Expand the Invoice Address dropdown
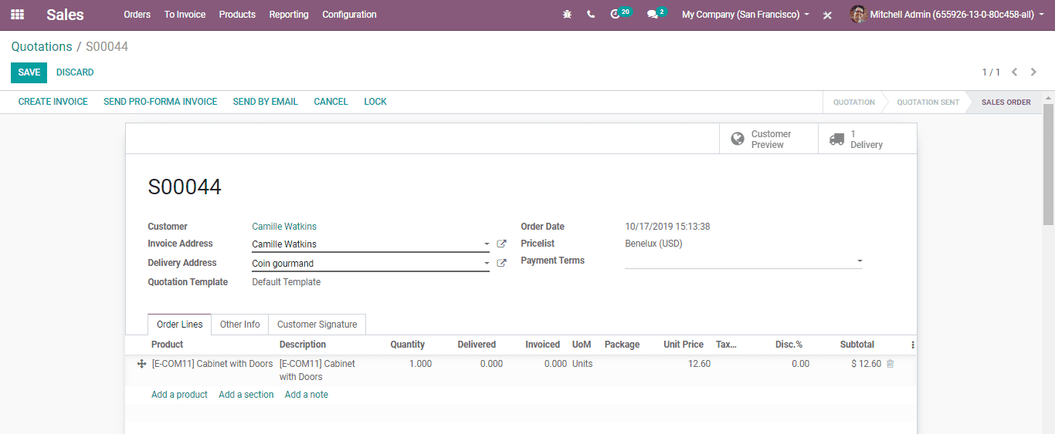Viewport: 1055px width, 434px height. pyautogui.click(x=487, y=244)
